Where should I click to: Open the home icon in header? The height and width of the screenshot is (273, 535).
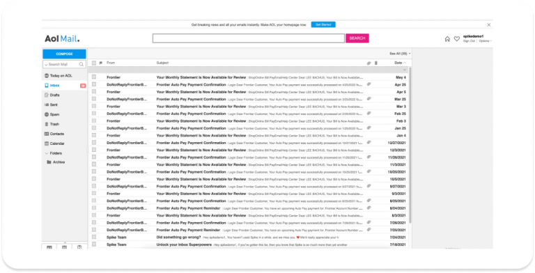(447, 39)
